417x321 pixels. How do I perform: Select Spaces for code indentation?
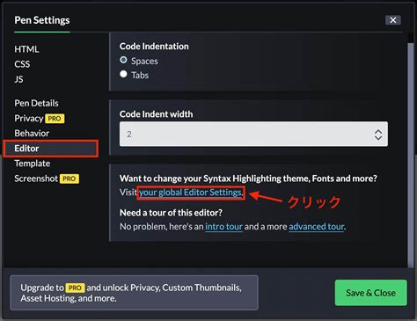click(123, 60)
